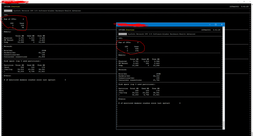The width and height of the screenshot is (253, 136).
Task: Restore down the background terminal window
Action: pos(244,2)
